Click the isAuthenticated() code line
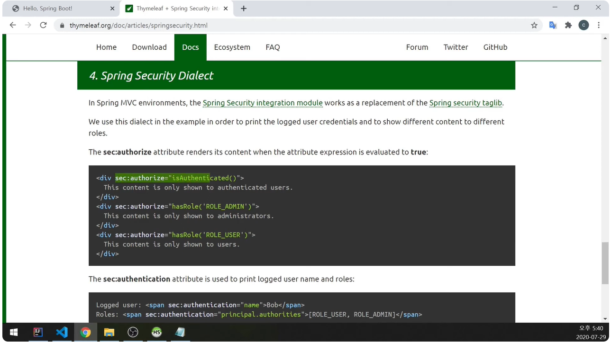Viewport: 611px width, 343px height. click(170, 178)
